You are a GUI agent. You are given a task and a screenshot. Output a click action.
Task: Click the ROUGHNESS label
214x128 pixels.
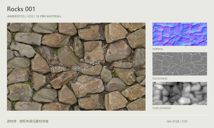click(x=160, y=78)
